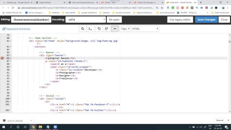Open the Zoom app from the taskbar
The width and height of the screenshot is (231, 130).
coord(55,127)
